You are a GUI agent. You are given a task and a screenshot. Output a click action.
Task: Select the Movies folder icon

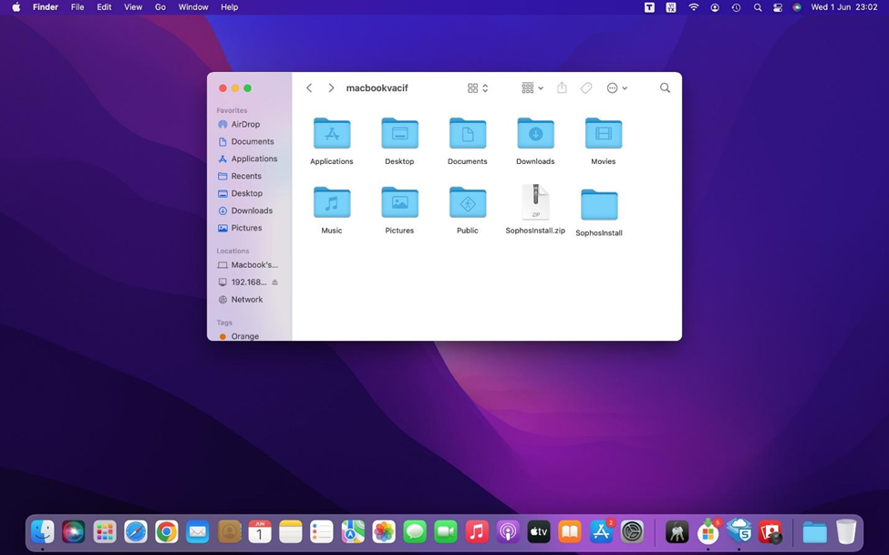604,134
